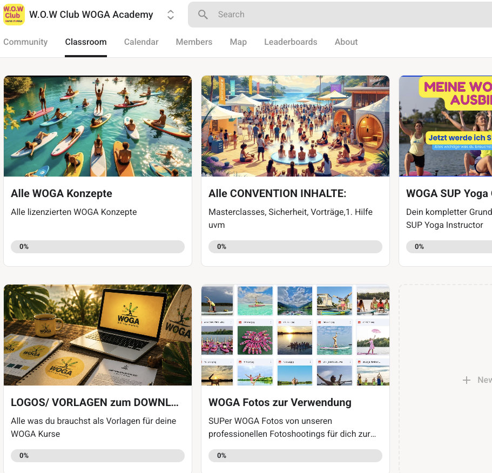492x473 pixels.
Task: Open the Map tab
Action: [238, 42]
